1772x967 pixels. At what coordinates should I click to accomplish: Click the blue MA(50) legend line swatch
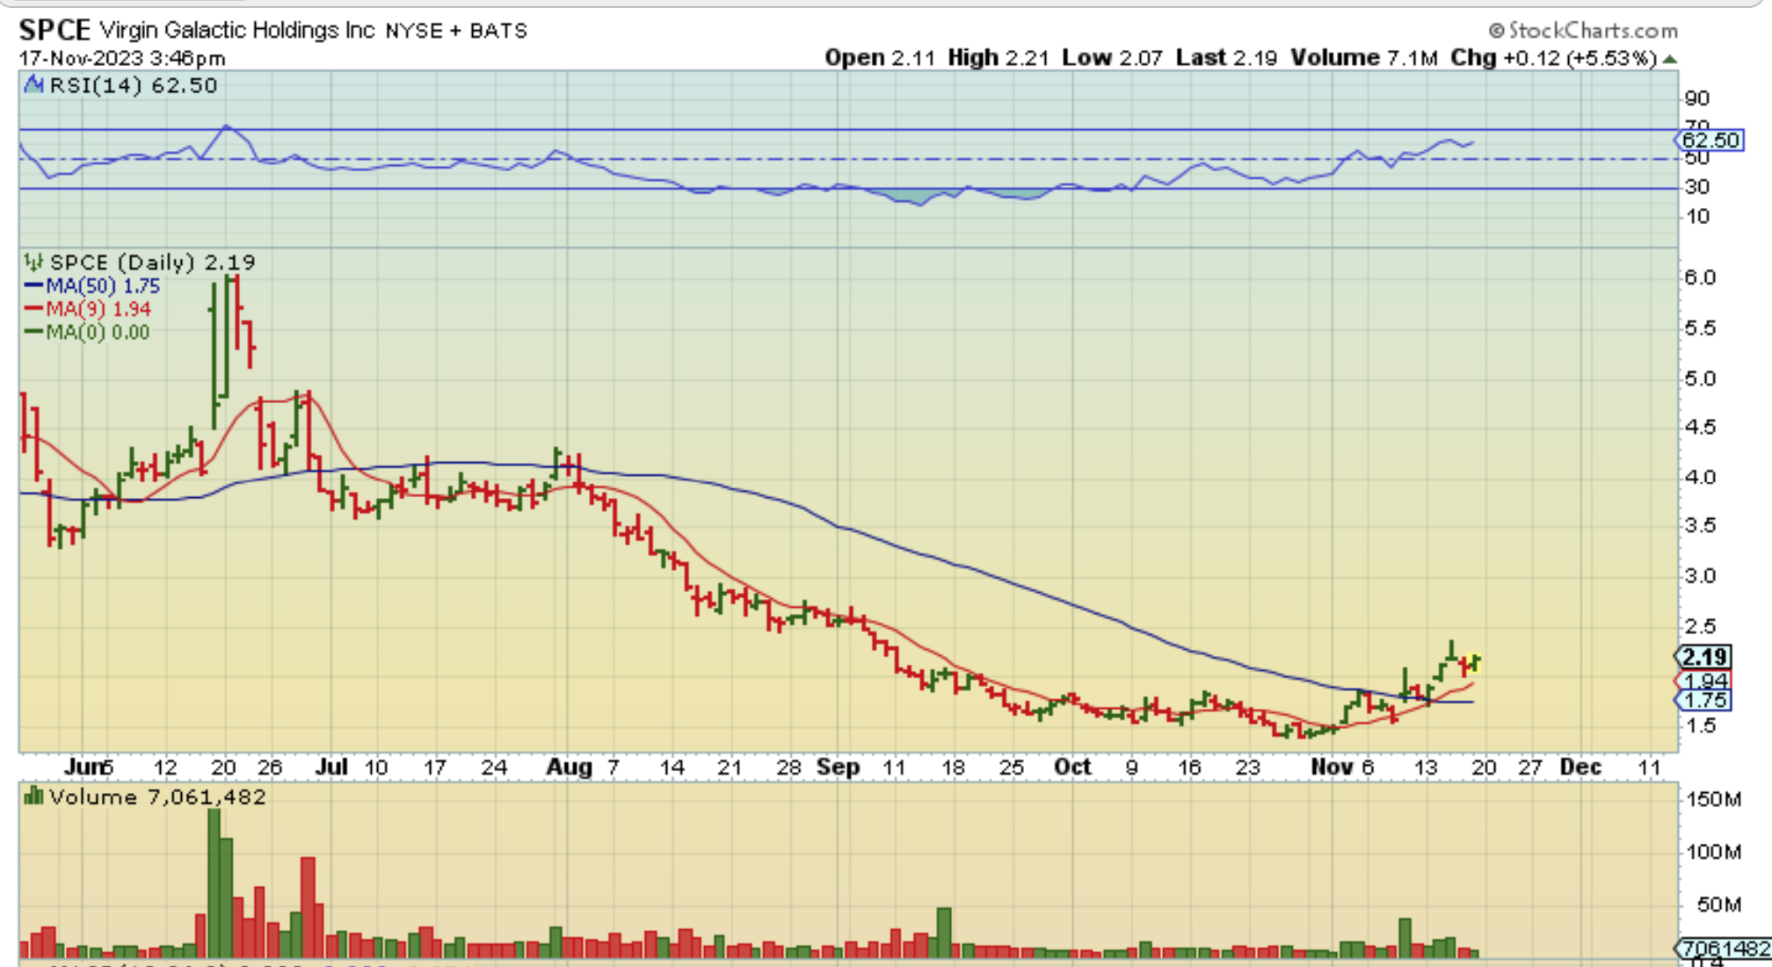pos(33,286)
